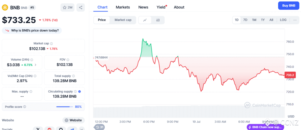The height and width of the screenshot is (130, 301).
Task: Open the history events badge showing 31
Action: 100,127
